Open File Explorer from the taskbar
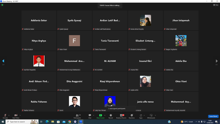This screenshot has height=124, width=220. pos(53,122)
